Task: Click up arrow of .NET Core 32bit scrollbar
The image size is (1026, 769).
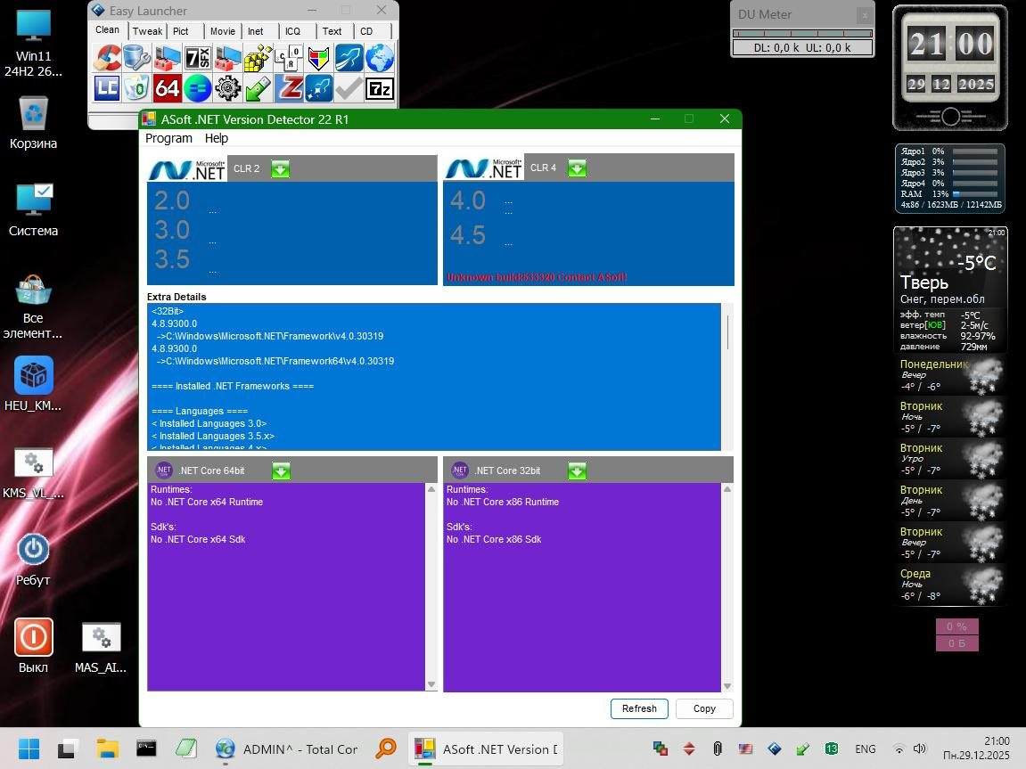Action: pos(727,489)
